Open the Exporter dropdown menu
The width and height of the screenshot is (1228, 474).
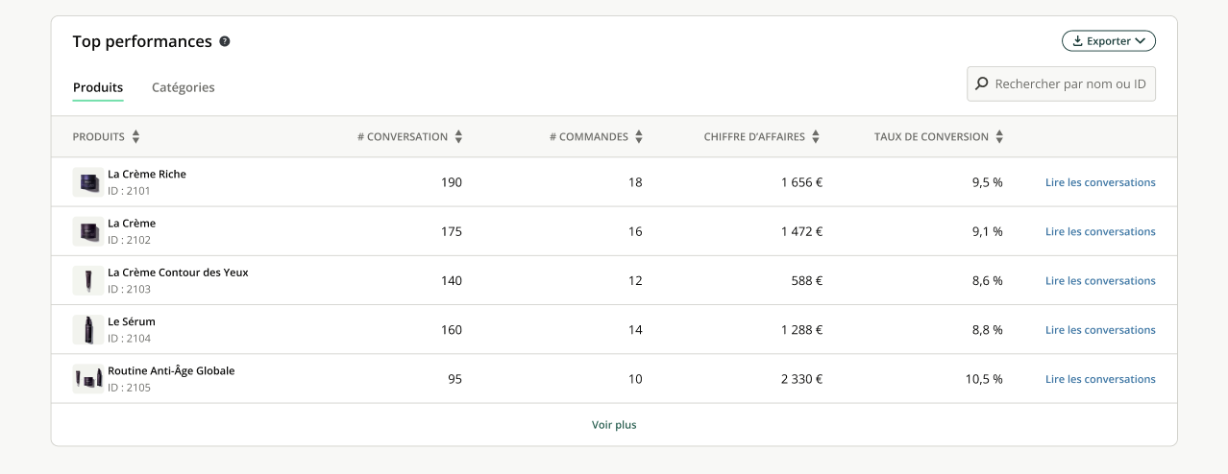click(x=1108, y=41)
